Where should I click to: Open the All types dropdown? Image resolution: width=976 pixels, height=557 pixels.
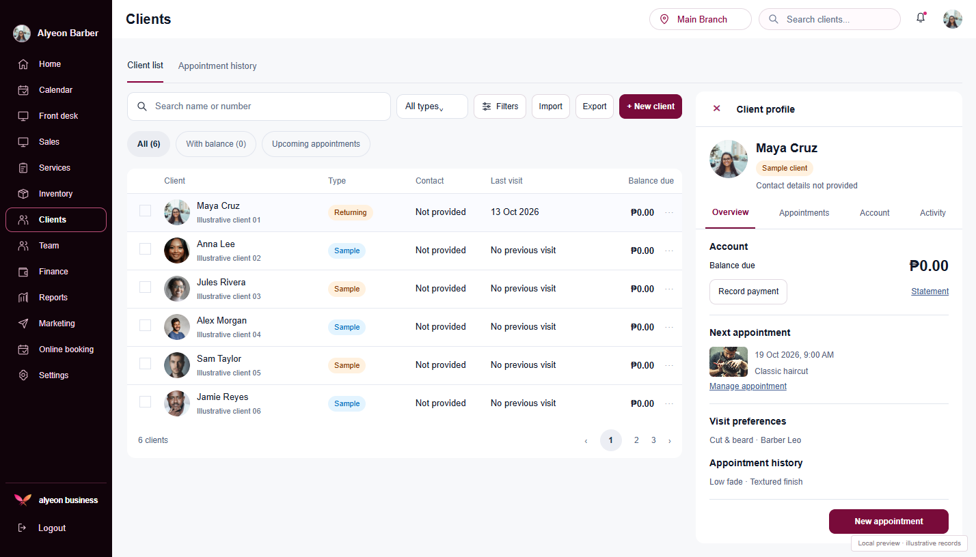pos(432,106)
